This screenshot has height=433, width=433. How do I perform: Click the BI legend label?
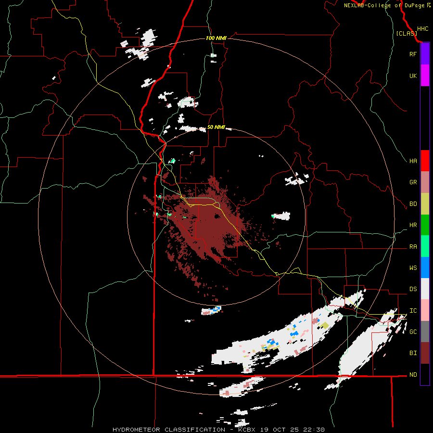(413, 353)
